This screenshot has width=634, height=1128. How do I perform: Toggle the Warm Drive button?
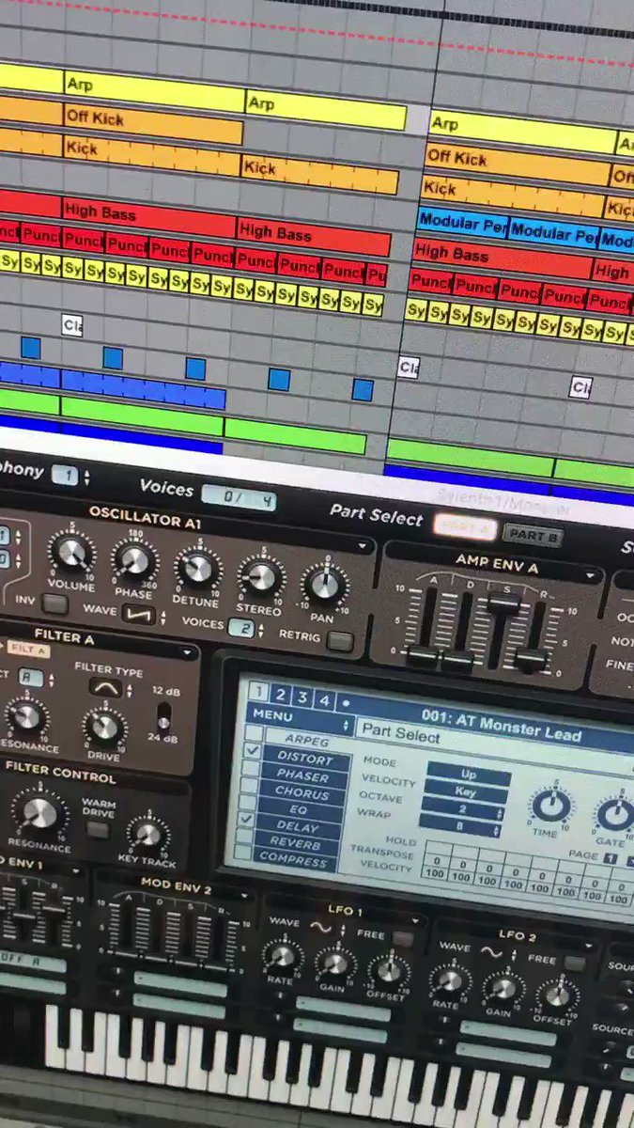coord(96,830)
